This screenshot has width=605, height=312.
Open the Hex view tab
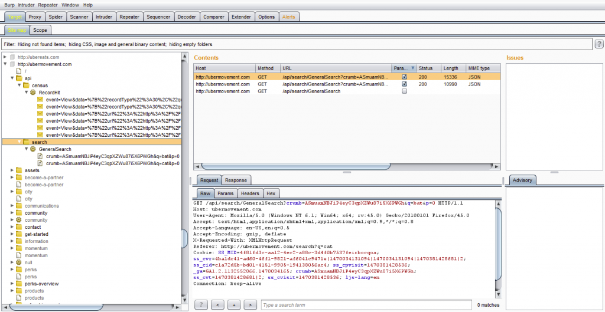[x=271, y=193]
